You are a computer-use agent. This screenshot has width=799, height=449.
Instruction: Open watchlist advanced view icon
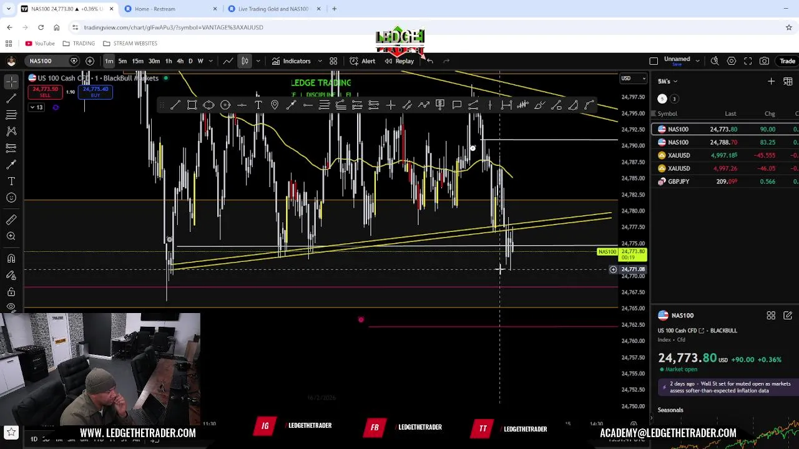tap(788, 81)
